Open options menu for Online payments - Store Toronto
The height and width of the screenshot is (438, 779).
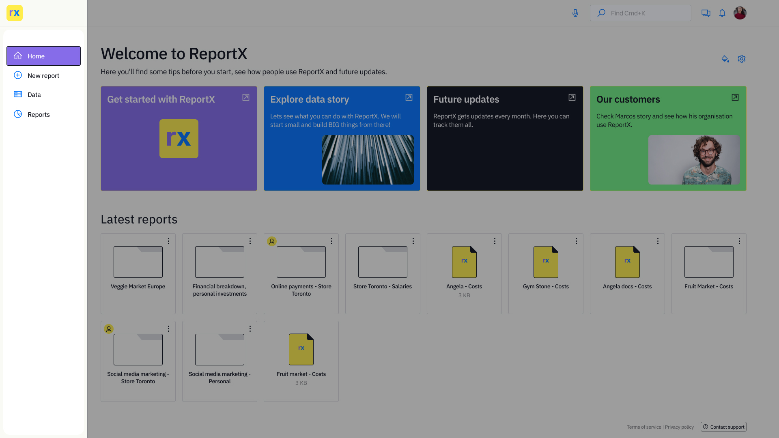point(331,241)
